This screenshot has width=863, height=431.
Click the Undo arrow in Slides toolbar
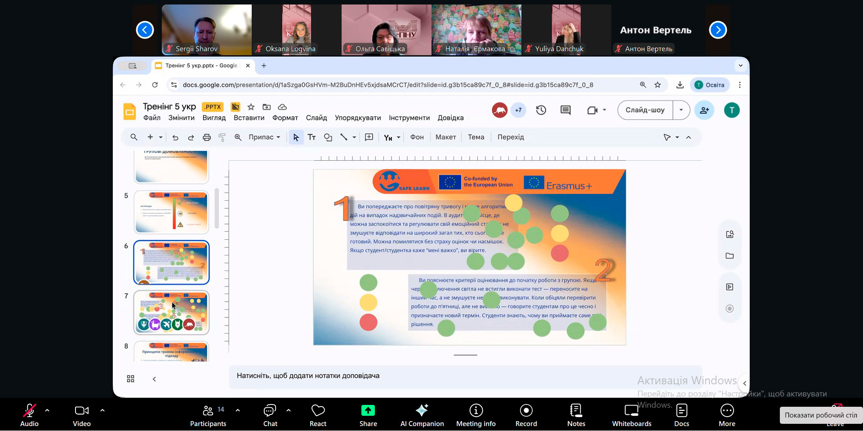175,137
